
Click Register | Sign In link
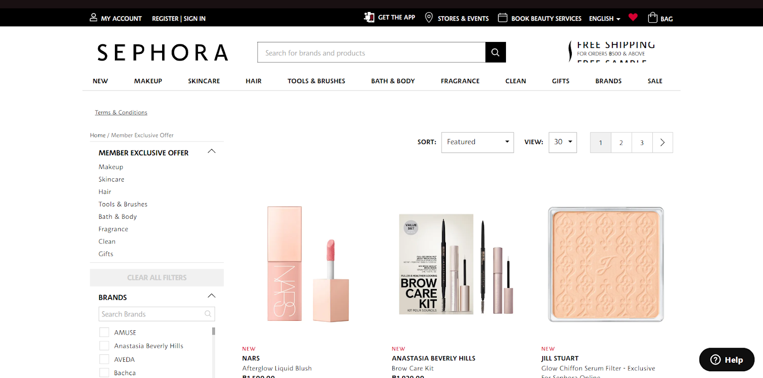[x=179, y=19]
